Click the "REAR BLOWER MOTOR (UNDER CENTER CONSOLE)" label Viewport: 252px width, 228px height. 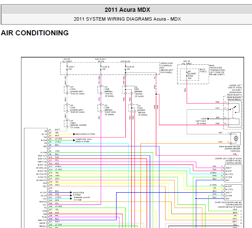pos(230,149)
